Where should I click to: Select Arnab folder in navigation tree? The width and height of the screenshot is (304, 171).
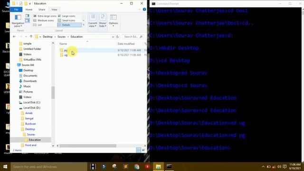pos(28,113)
